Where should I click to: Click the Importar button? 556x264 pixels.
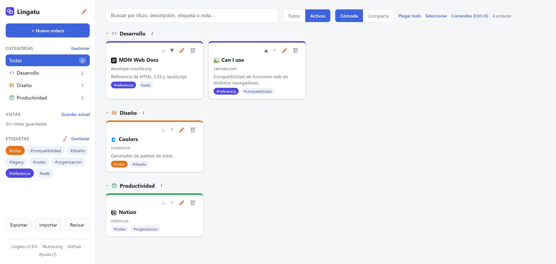click(x=48, y=225)
